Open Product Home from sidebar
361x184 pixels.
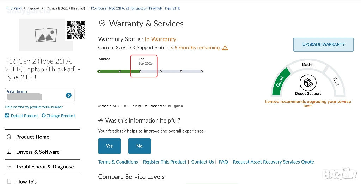32,137
